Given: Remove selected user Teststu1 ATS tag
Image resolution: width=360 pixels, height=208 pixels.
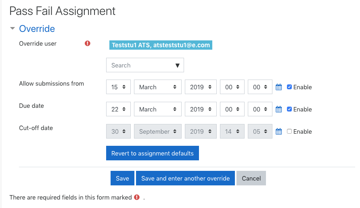Looking at the screenshot, I should 161,45.
